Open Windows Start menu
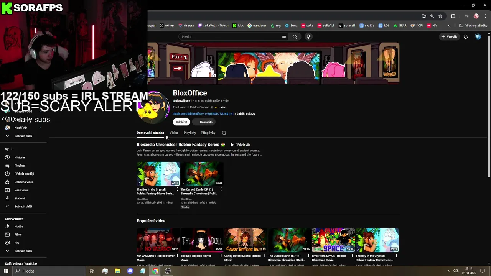 coord(6,271)
